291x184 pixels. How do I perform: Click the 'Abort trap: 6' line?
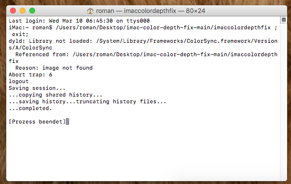[30, 74]
